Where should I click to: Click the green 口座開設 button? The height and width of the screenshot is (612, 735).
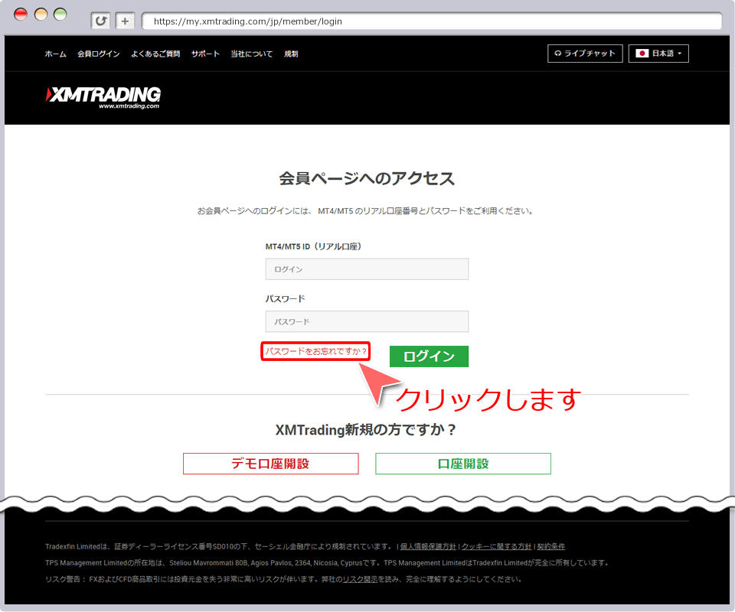462,464
